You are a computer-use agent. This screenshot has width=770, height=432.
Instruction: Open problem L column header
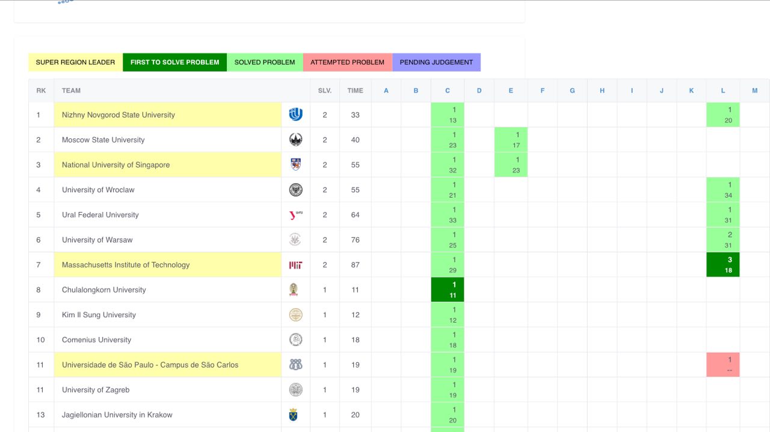[x=723, y=91]
